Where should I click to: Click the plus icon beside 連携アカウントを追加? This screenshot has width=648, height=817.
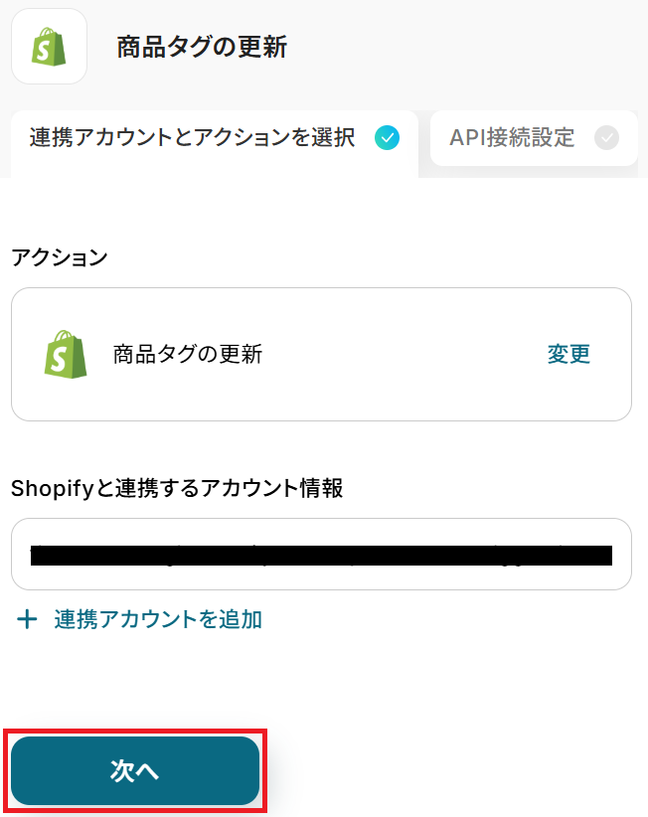(x=28, y=620)
